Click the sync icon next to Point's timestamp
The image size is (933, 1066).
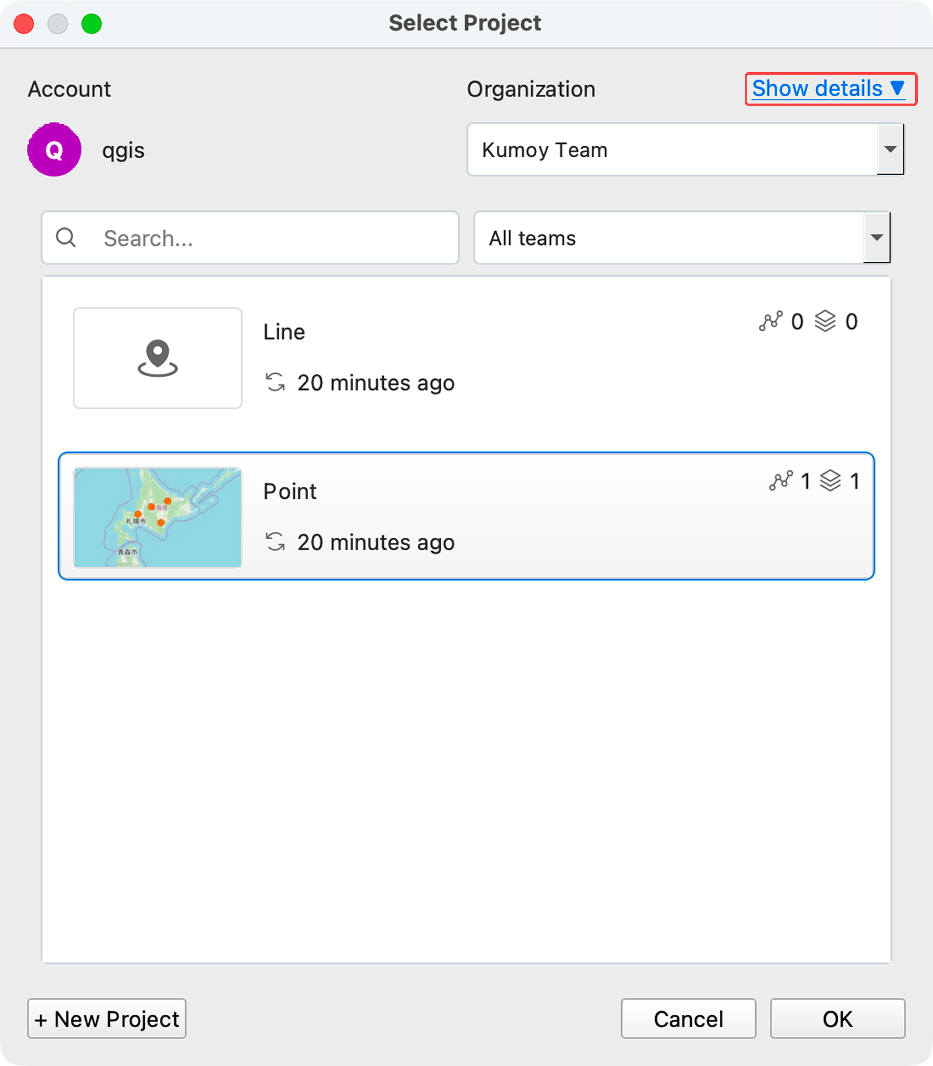276,542
